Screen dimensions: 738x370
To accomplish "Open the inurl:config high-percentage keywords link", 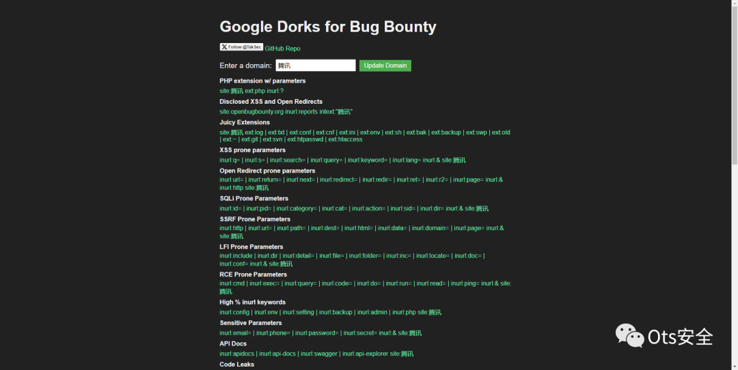I will tap(331, 313).
